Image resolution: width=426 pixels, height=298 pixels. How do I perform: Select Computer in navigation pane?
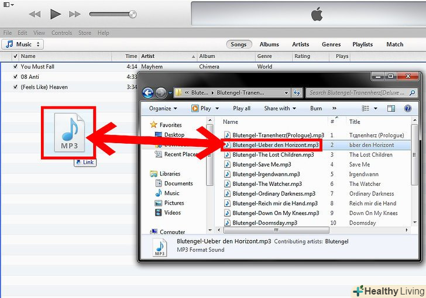[167, 232]
